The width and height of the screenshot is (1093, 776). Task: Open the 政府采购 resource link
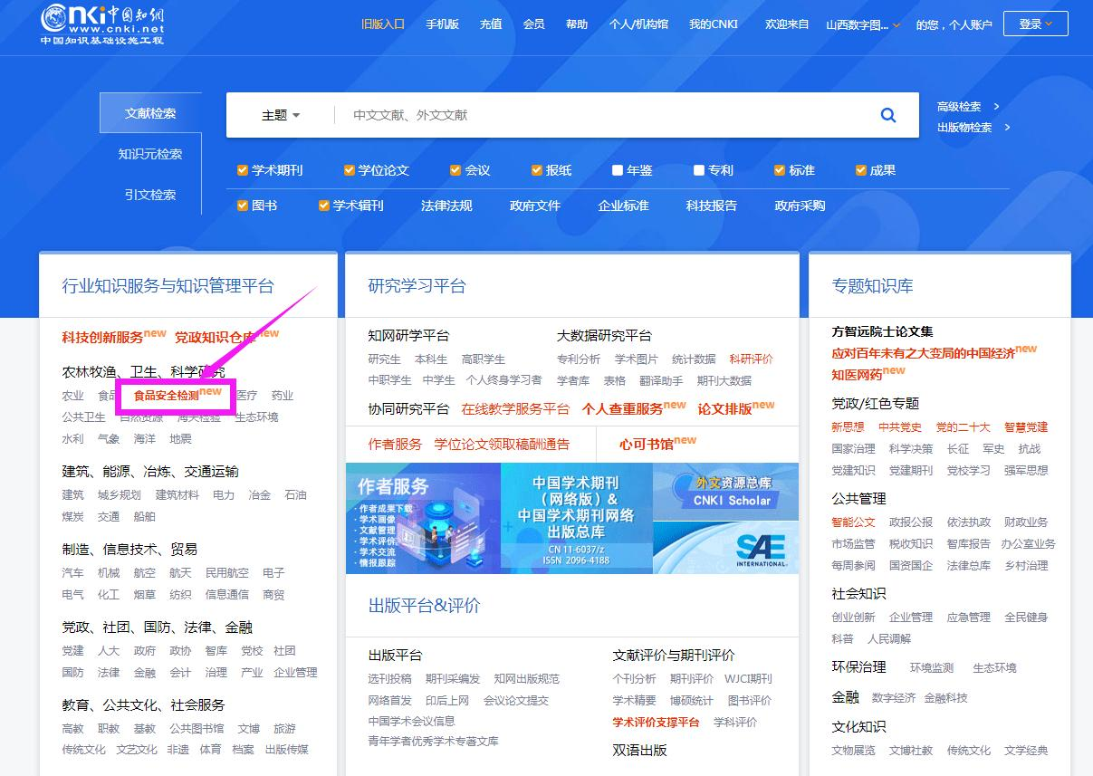[800, 206]
